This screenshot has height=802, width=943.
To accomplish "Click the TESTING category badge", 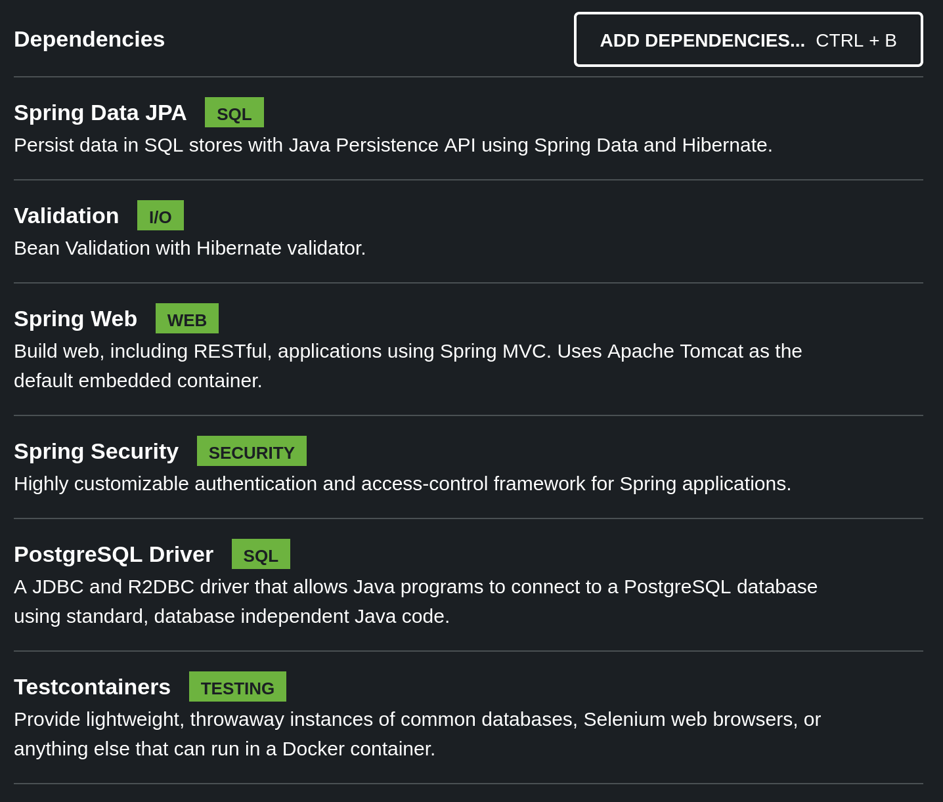I will (x=237, y=687).
